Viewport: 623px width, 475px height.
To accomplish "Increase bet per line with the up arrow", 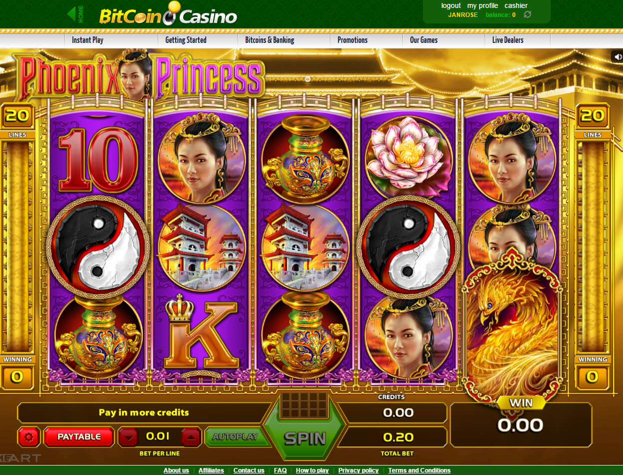I will click(191, 437).
